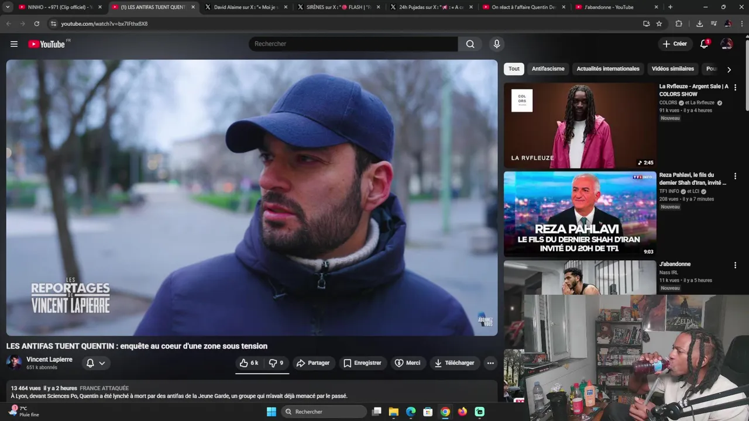Show more filter chips with the arrow
749x421 pixels.
(x=729, y=69)
